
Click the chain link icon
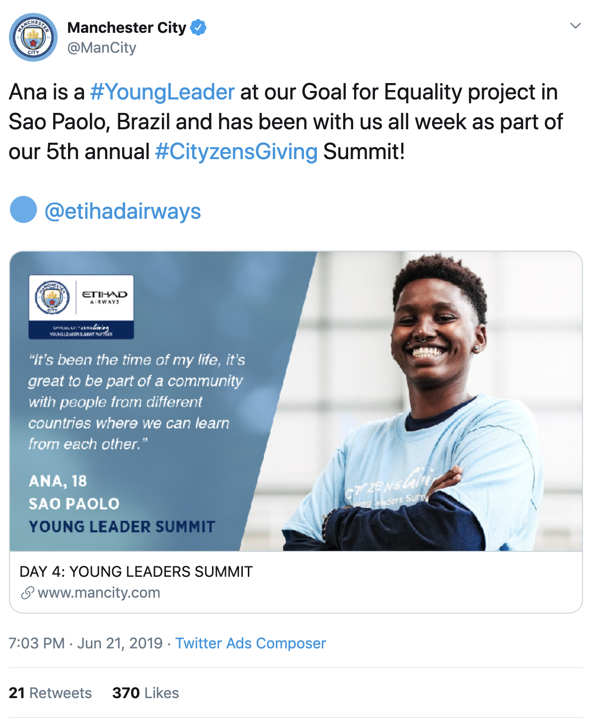(x=27, y=593)
